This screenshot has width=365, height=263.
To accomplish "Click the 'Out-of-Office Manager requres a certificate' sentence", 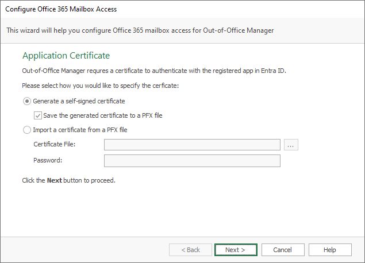I will 154,71.
